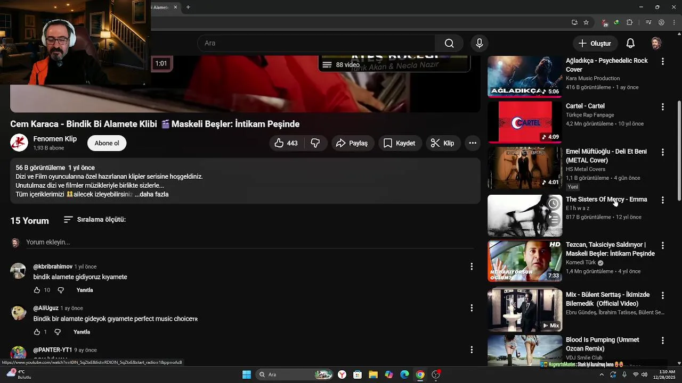Click the YouTube search magnifier button
The image size is (682, 383).
tap(449, 43)
